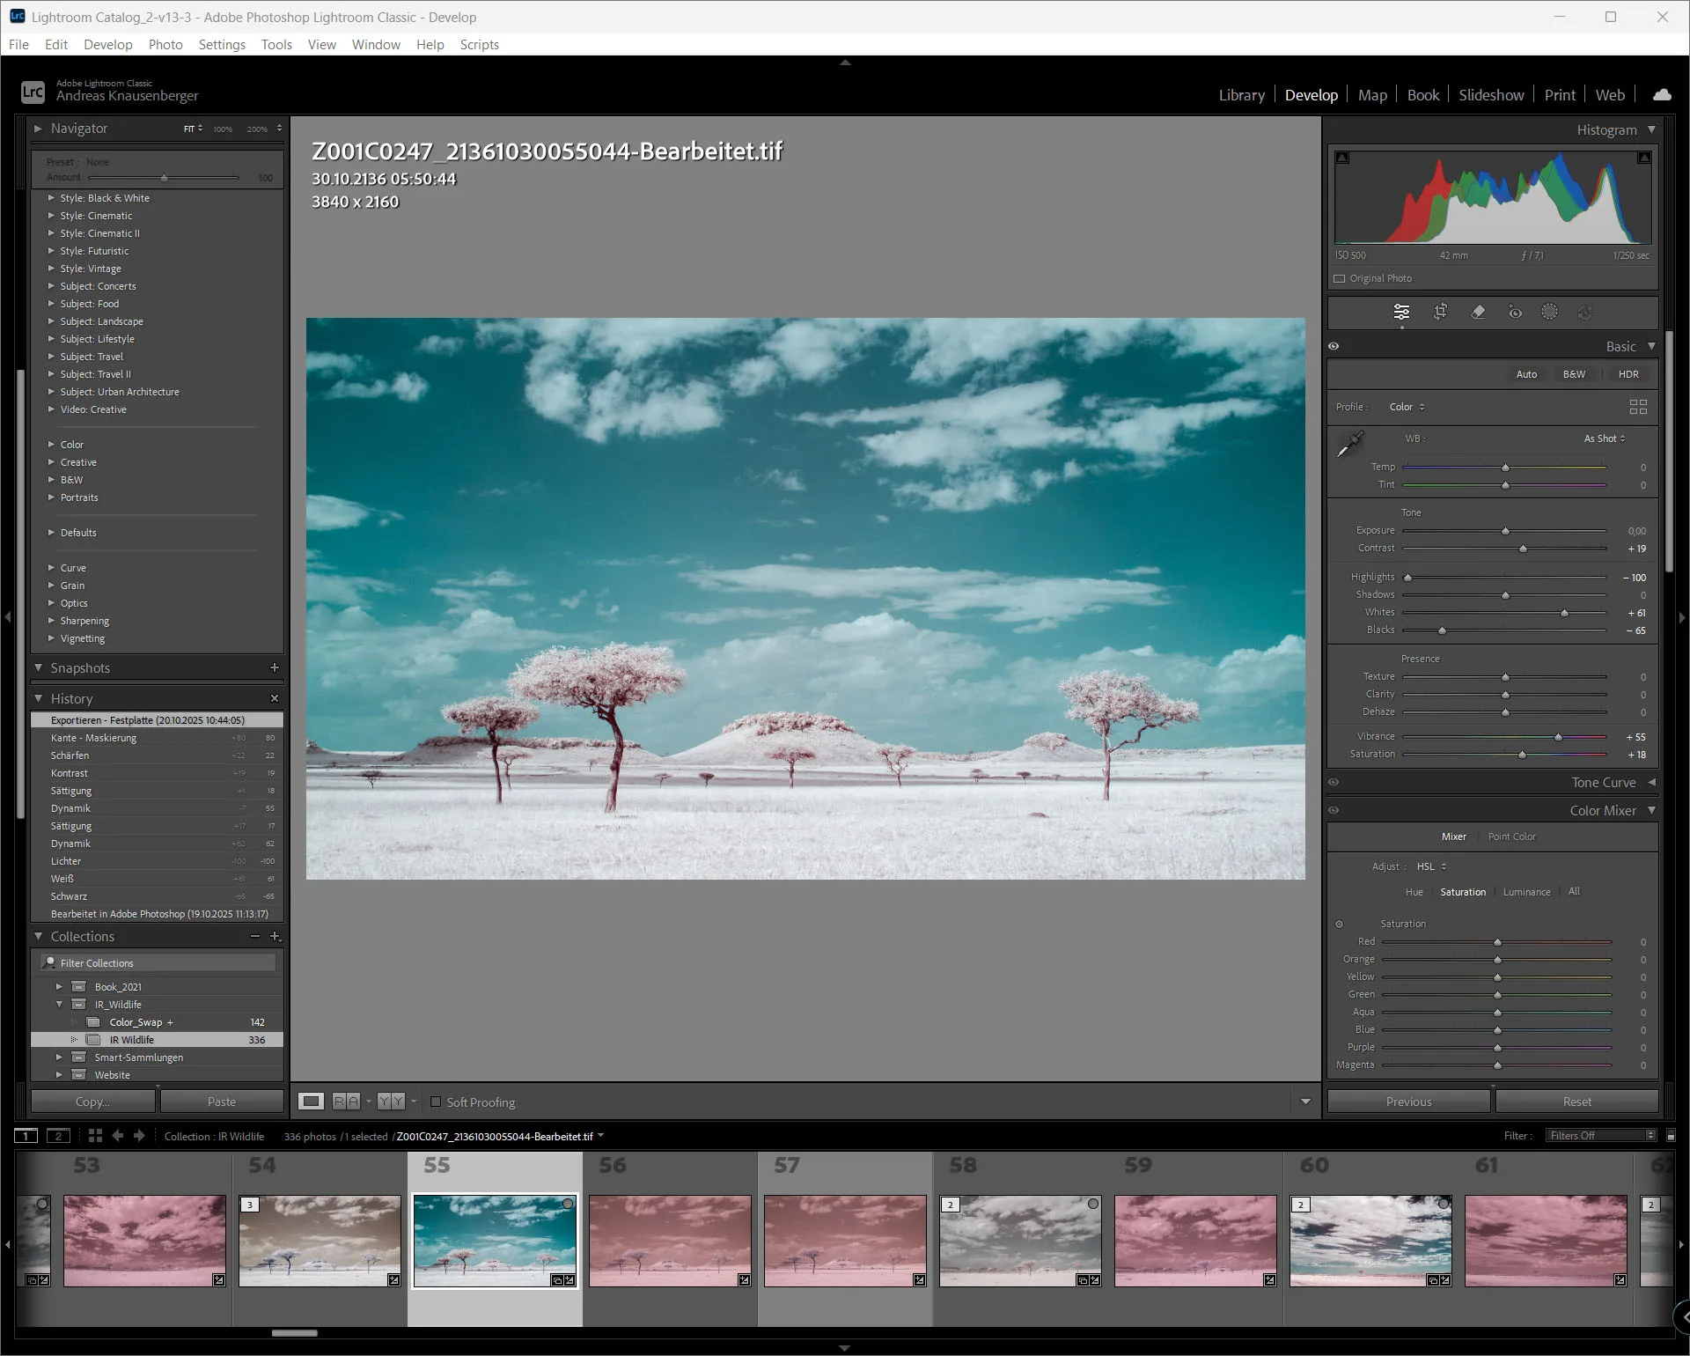1690x1356 pixels.
Task: Click the Vibrance slider handle
Action: (1558, 737)
